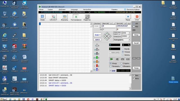Screen dimensions: 180x101
Task: Click the log panel scroll down arrow
Action: (130, 89)
